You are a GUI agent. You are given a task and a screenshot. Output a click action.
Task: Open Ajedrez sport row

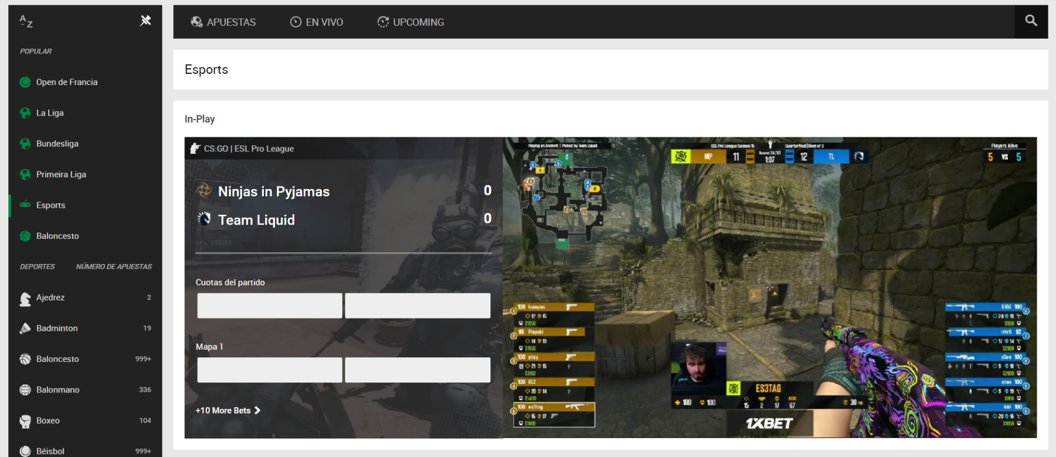tap(85, 297)
